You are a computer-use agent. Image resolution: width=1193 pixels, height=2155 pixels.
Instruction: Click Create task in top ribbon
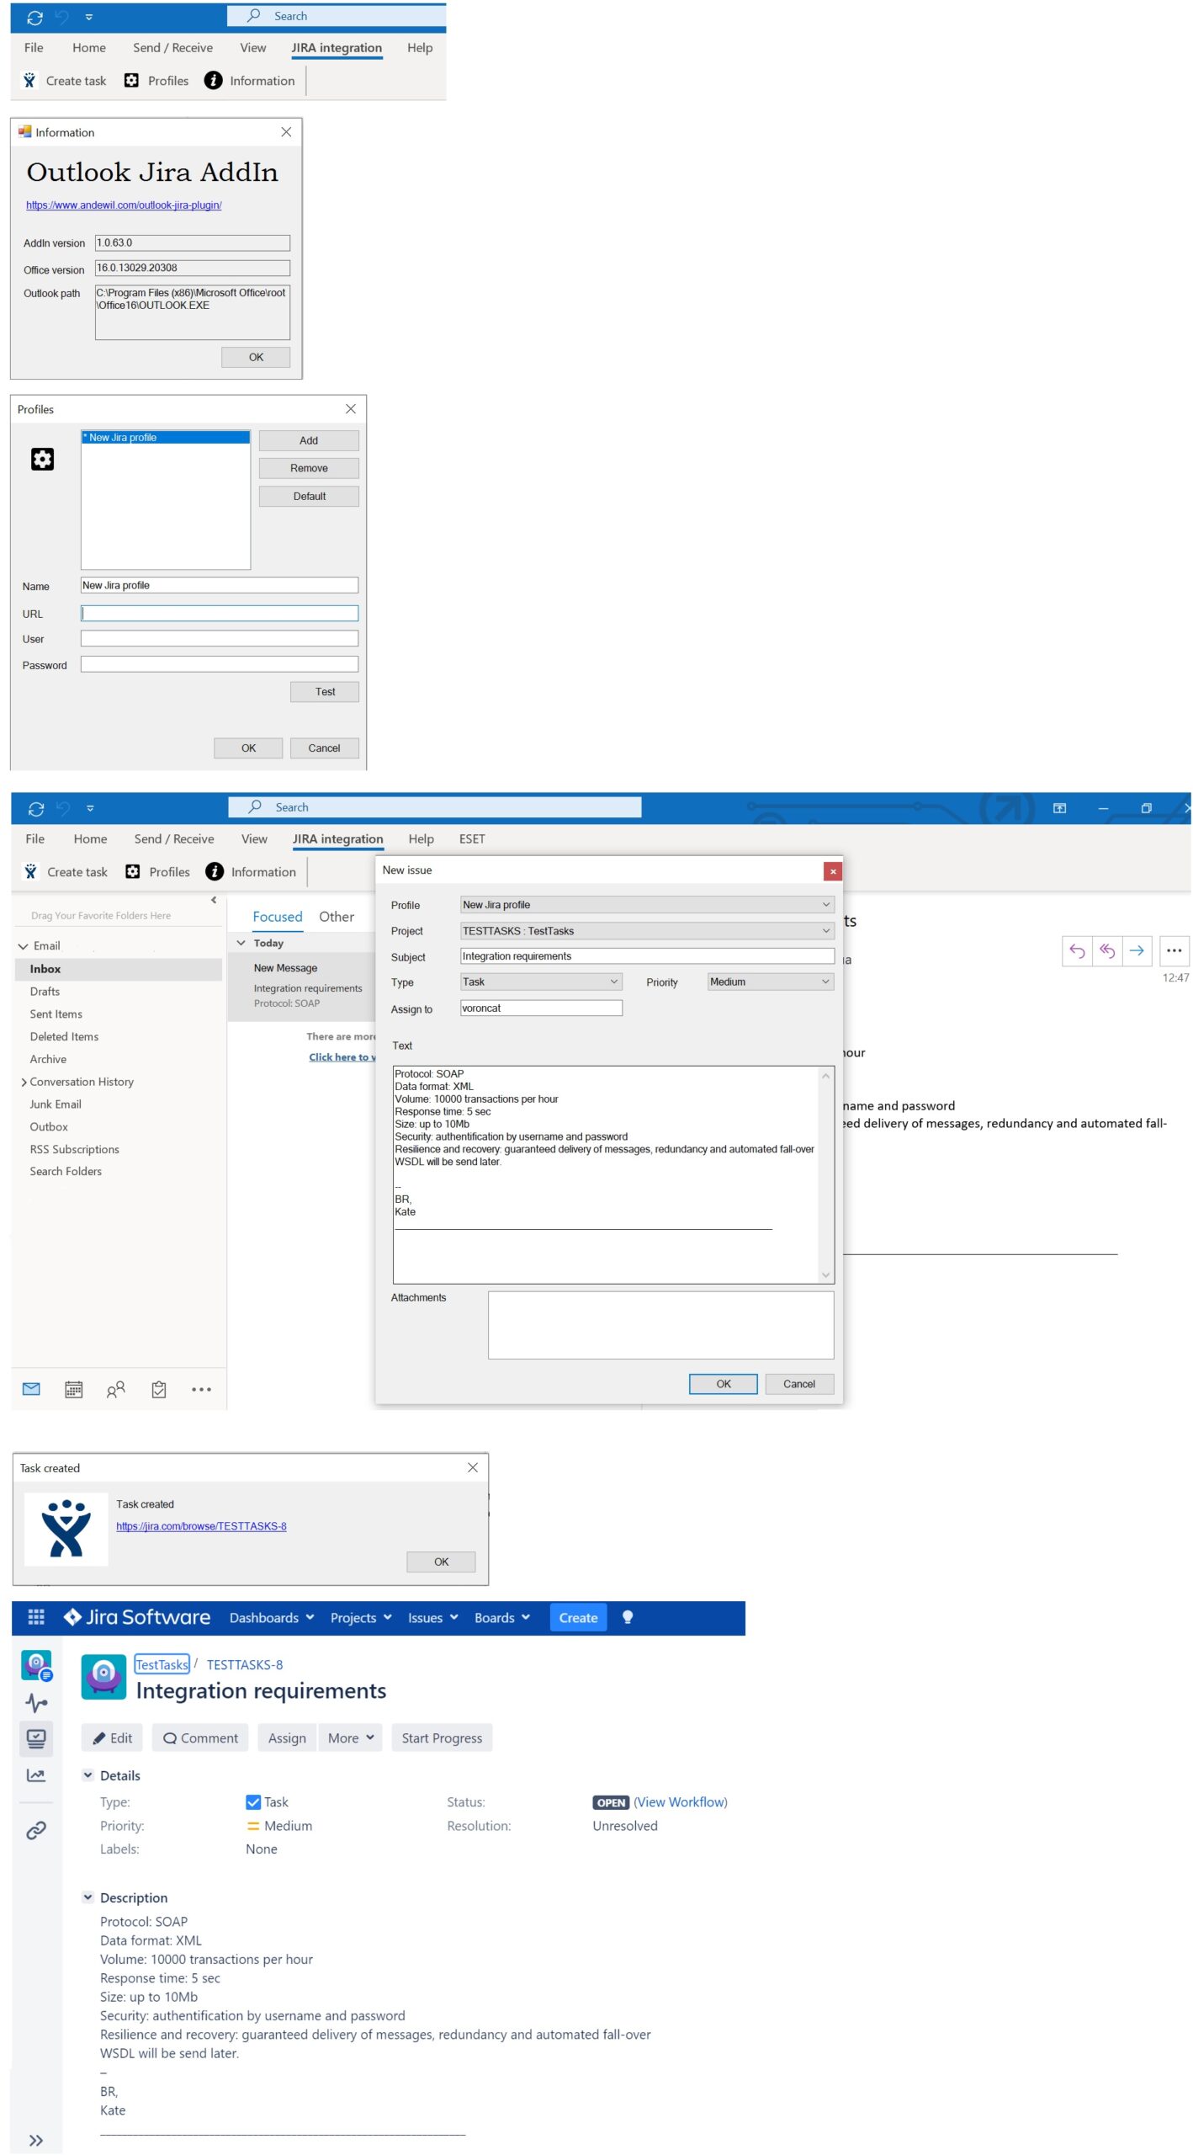tap(65, 81)
